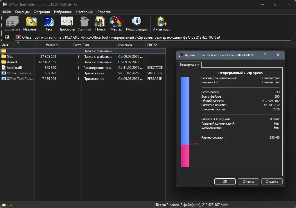Run the Тест (Test) tool
Viewport: 296px width, 208px height.
click(49, 23)
